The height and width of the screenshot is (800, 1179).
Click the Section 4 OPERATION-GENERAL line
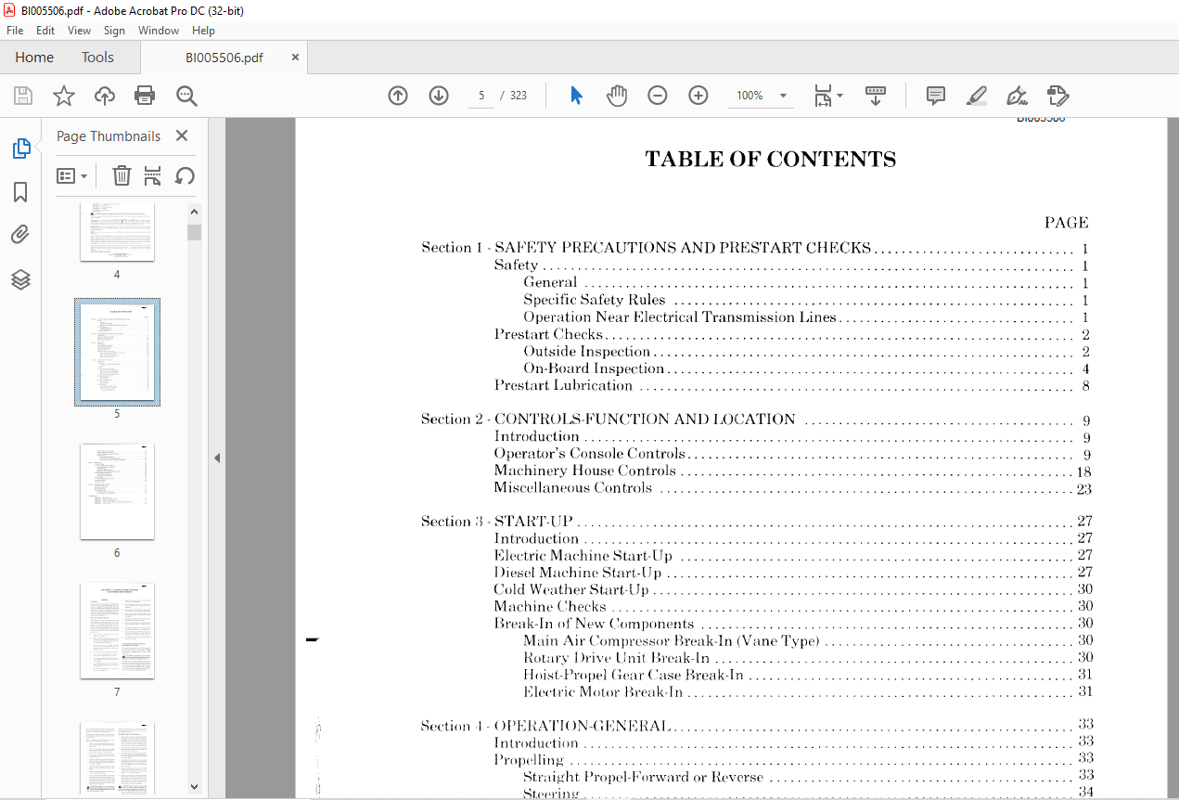point(757,726)
